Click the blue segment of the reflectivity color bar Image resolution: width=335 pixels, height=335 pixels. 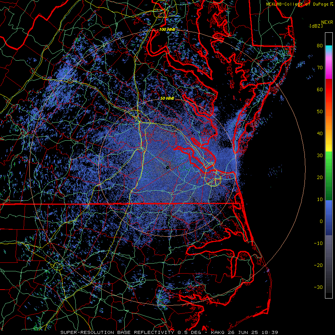[329, 217]
